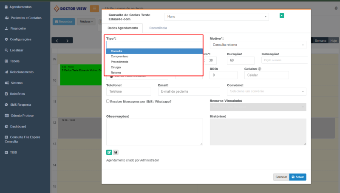Expand the Motivo dropdown showing Consulta retorno

(258, 45)
